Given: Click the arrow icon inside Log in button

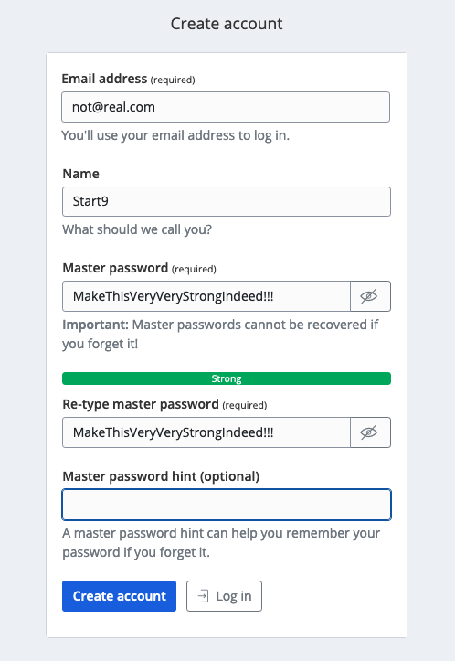Looking at the screenshot, I should click(x=203, y=596).
